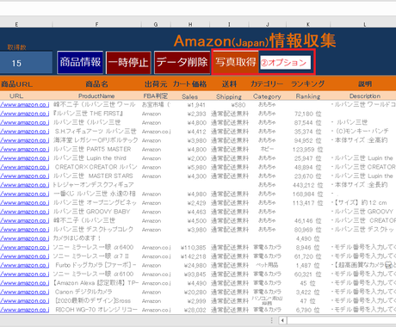
Task: Open Amazon link for GROOVY BABY row
Action: [x=25, y=212]
